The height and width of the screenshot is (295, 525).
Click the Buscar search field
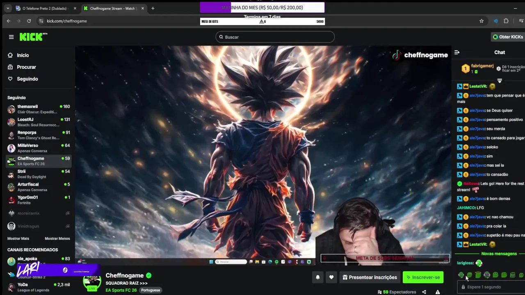[x=275, y=37]
